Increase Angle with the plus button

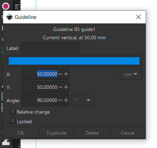[x=66, y=100]
